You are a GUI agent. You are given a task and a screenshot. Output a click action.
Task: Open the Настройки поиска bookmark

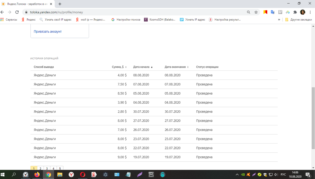(x=126, y=19)
